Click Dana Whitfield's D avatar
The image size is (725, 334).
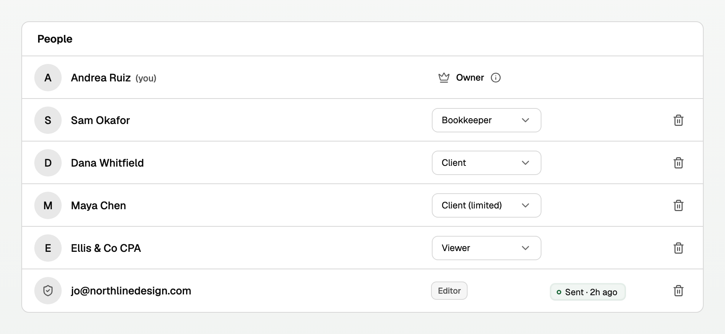click(x=48, y=163)
